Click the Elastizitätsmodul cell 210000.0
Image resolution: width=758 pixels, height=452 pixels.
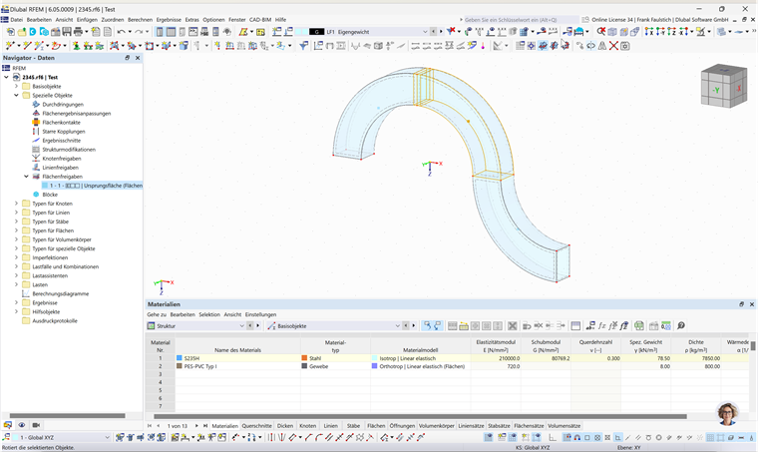pos(496,358)
